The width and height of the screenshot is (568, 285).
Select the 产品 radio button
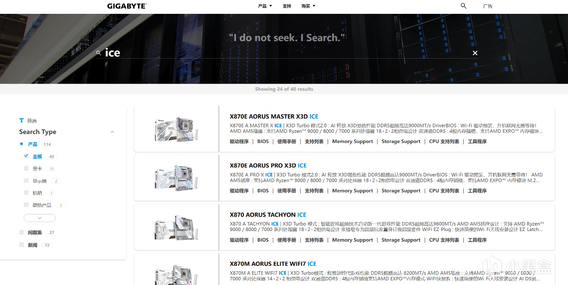(x=21, y=144)
